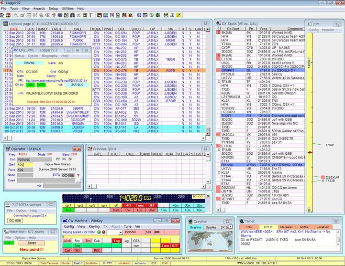The image size is (345, 266).
Task: Switch to the Satellite tab
Action: click(x=211, y=227)
